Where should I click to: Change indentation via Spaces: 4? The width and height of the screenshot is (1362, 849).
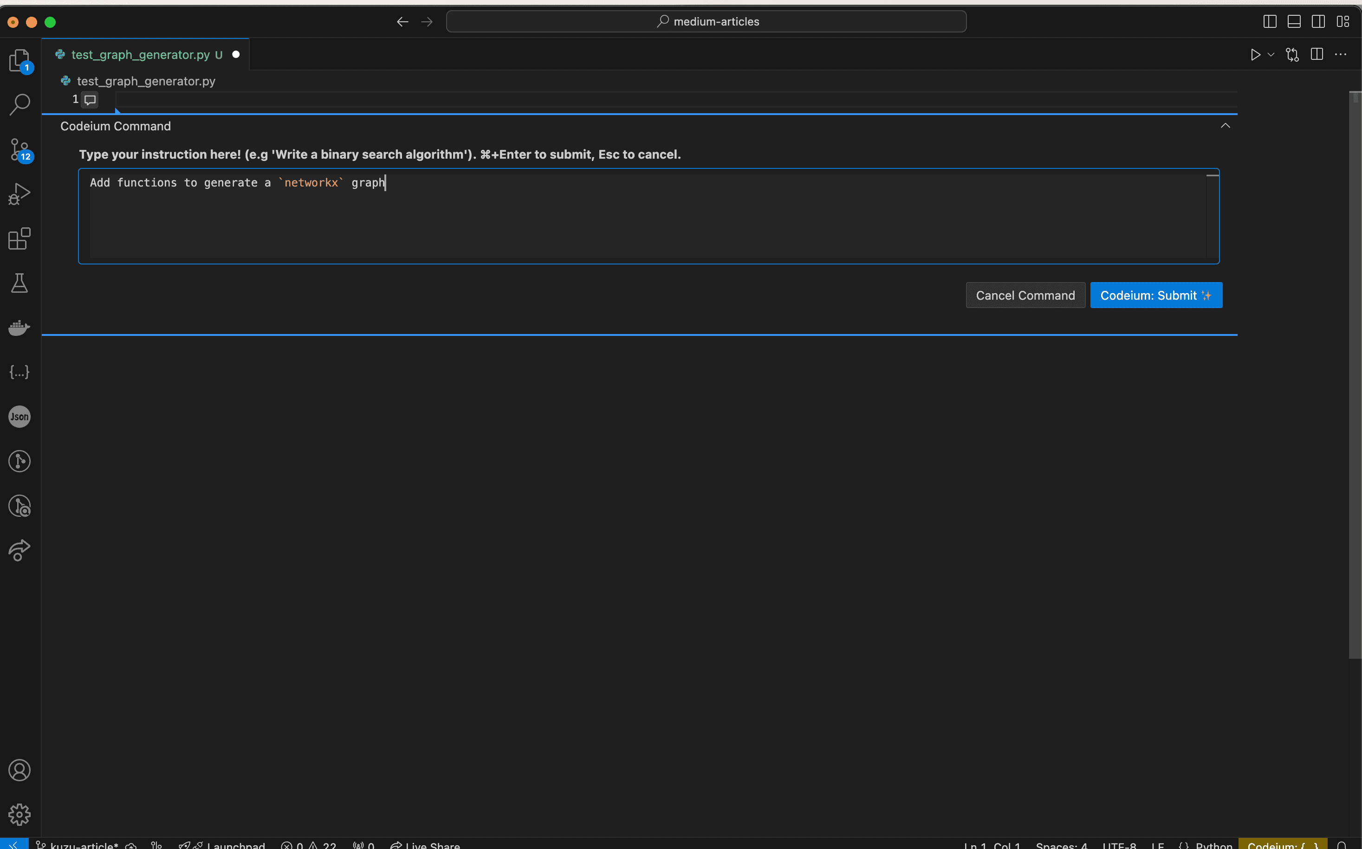point(1061,844)
